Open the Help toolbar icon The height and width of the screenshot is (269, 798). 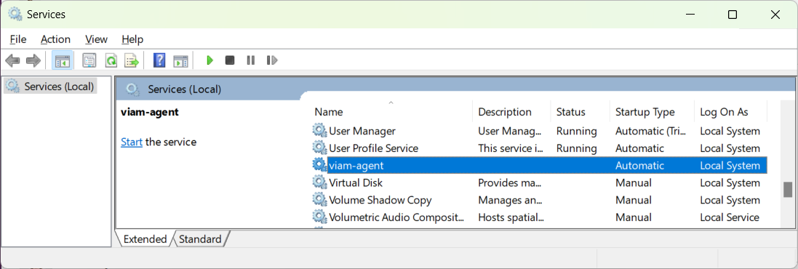[159, 60]
